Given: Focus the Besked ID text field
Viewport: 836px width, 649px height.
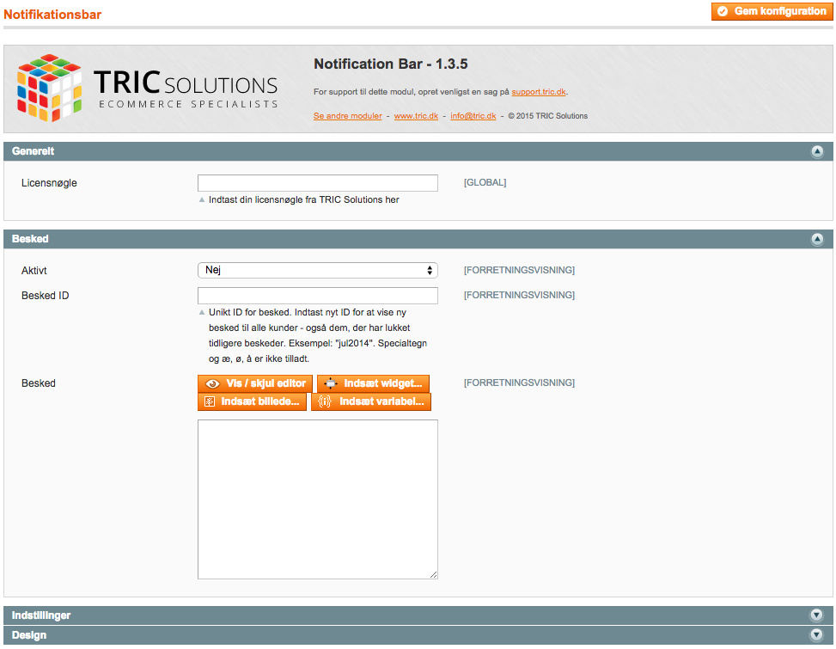Looking at the screenshot, I should 317,296.
